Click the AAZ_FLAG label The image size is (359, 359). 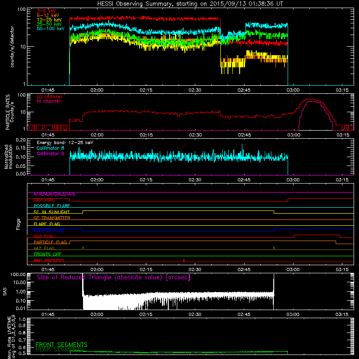coord(44,249)
